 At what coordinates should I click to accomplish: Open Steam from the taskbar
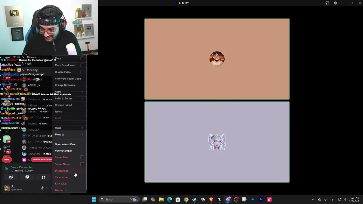coord(194,199)
